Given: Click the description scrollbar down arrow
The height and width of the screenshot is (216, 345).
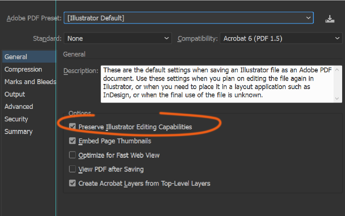Looking at the screenshot, I should point(337,98).
